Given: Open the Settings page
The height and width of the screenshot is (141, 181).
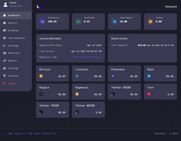Looking at the screenshot, I should (16, 68).
